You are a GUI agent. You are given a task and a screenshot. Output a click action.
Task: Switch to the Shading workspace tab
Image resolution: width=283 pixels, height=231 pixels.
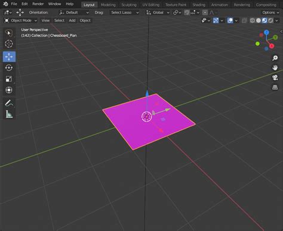[199, 5]
